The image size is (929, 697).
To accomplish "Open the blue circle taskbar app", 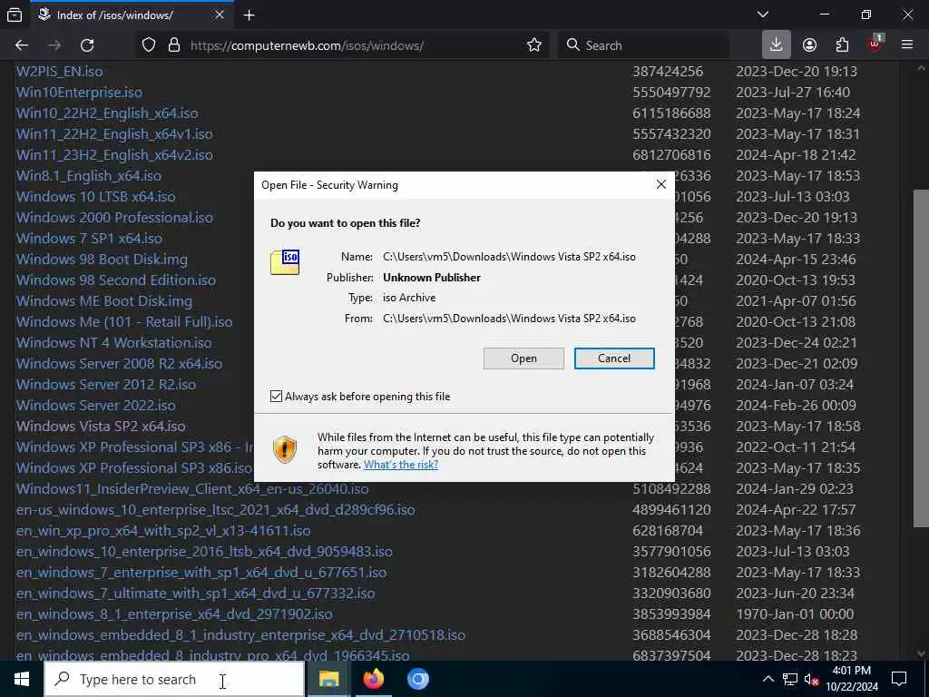I will [x=417, y=679].
